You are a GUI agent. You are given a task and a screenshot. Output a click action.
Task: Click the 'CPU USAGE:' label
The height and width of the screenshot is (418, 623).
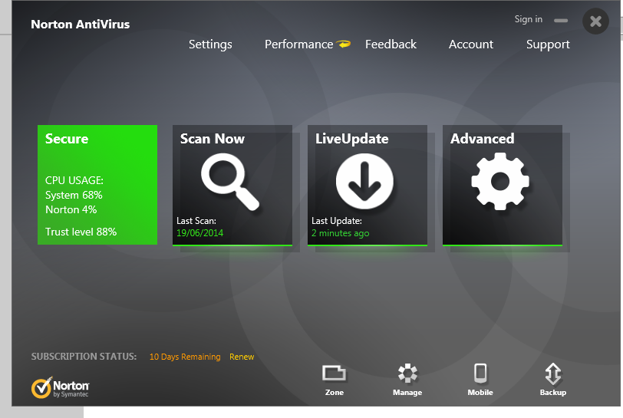tap(74, 180)
